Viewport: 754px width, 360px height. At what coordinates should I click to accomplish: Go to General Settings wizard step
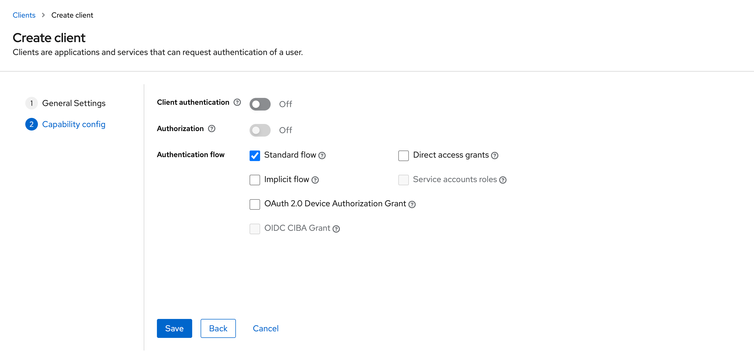click(73, 103)
